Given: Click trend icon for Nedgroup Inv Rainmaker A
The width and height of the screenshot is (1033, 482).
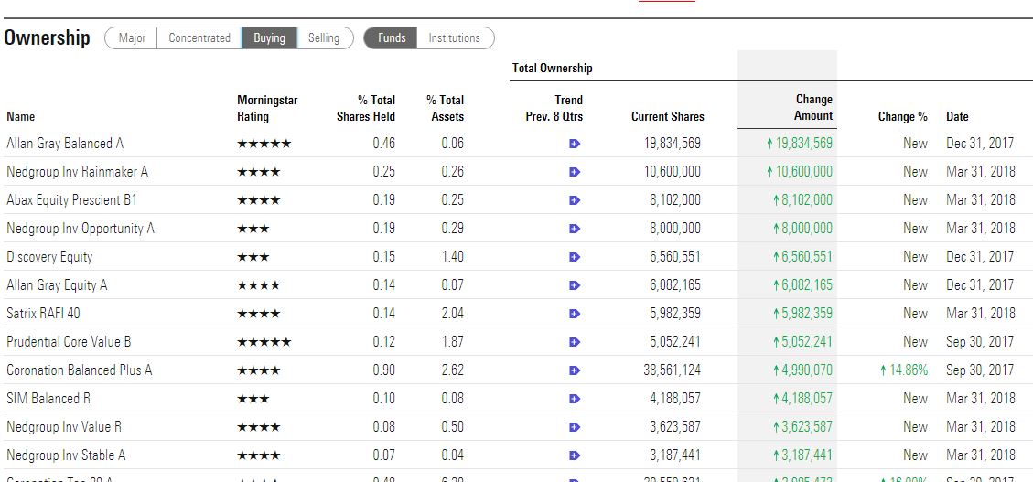Looking at the screenshot, I should click(x=575, y=172).
